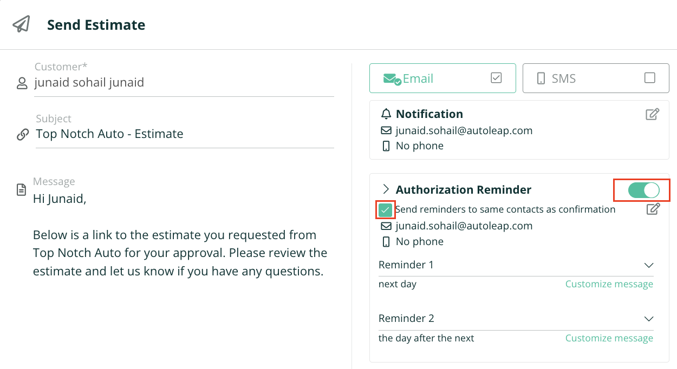Click Customize message for Reminder 2
This screenshot has width=677, height=369.
click(609, 338)
